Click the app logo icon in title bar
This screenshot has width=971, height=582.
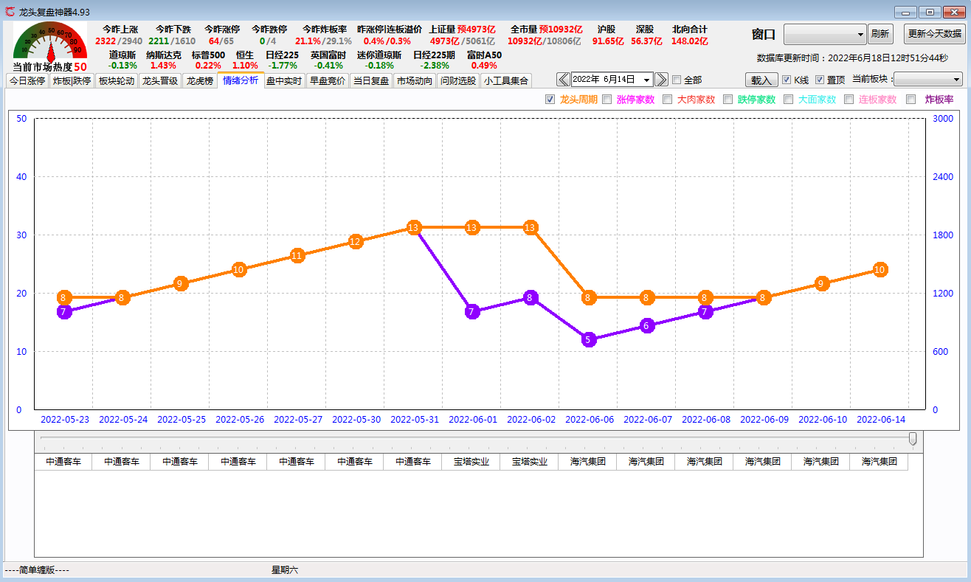click(x=10, y=12)
